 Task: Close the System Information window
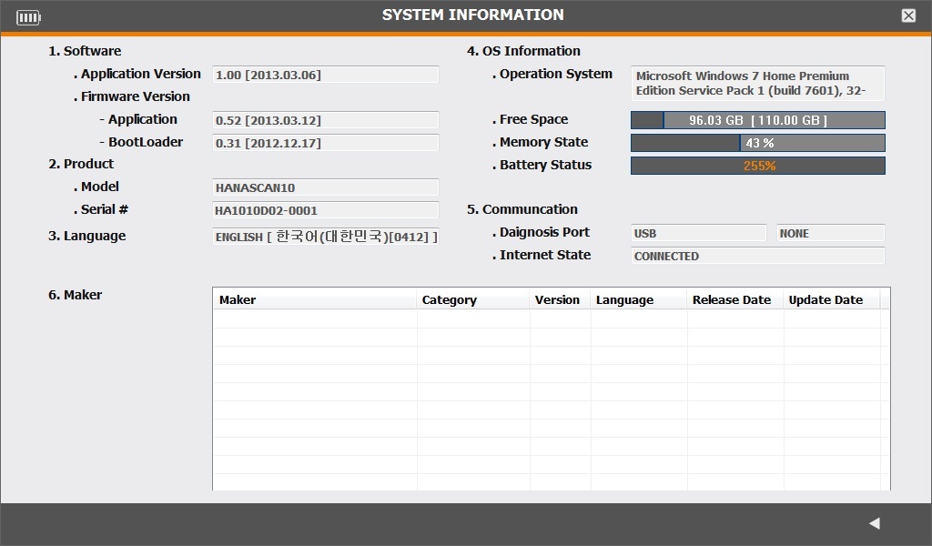[908, 15]
